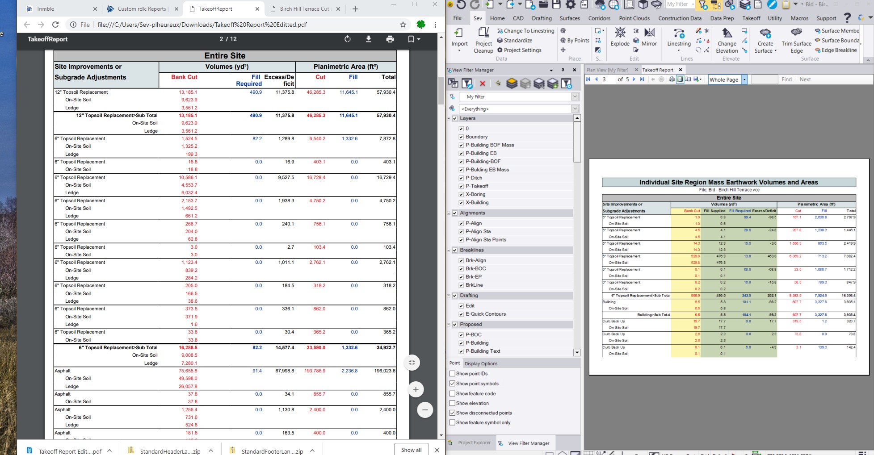This screenshot has height=455, width=874.
Task: Uncheck Show disconnected points option
Action: (452, 413)
